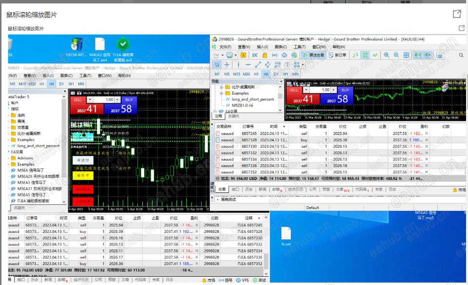This screenshot has width=468, height=285.
Task: Select the equidistant channel drawing tool
Action: coord(268,64)
